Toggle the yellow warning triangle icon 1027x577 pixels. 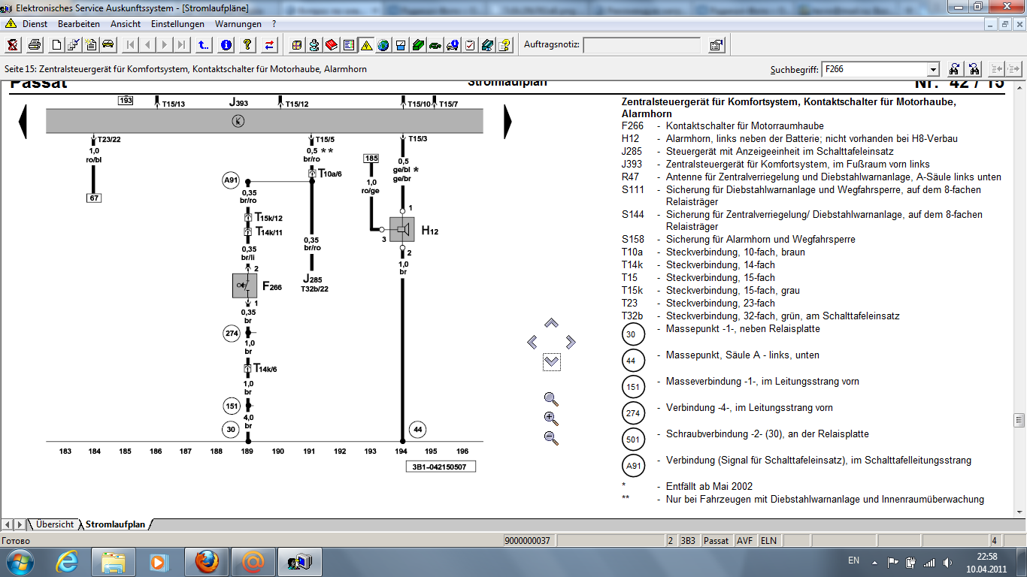(x=366, y=45)
